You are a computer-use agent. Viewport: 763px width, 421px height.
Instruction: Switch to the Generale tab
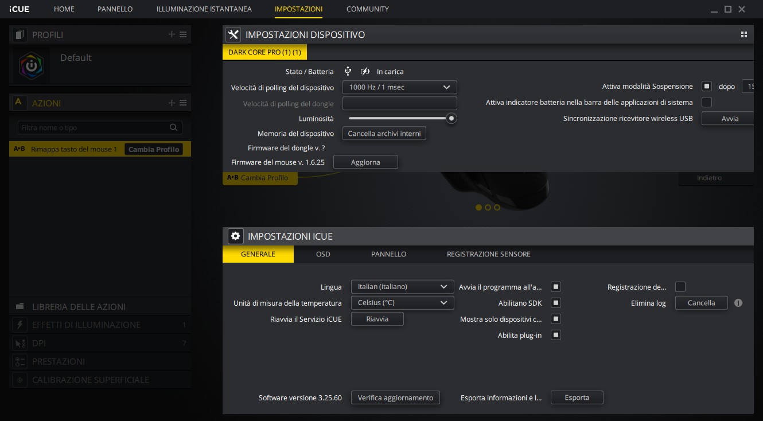click(x=258, y=254)
